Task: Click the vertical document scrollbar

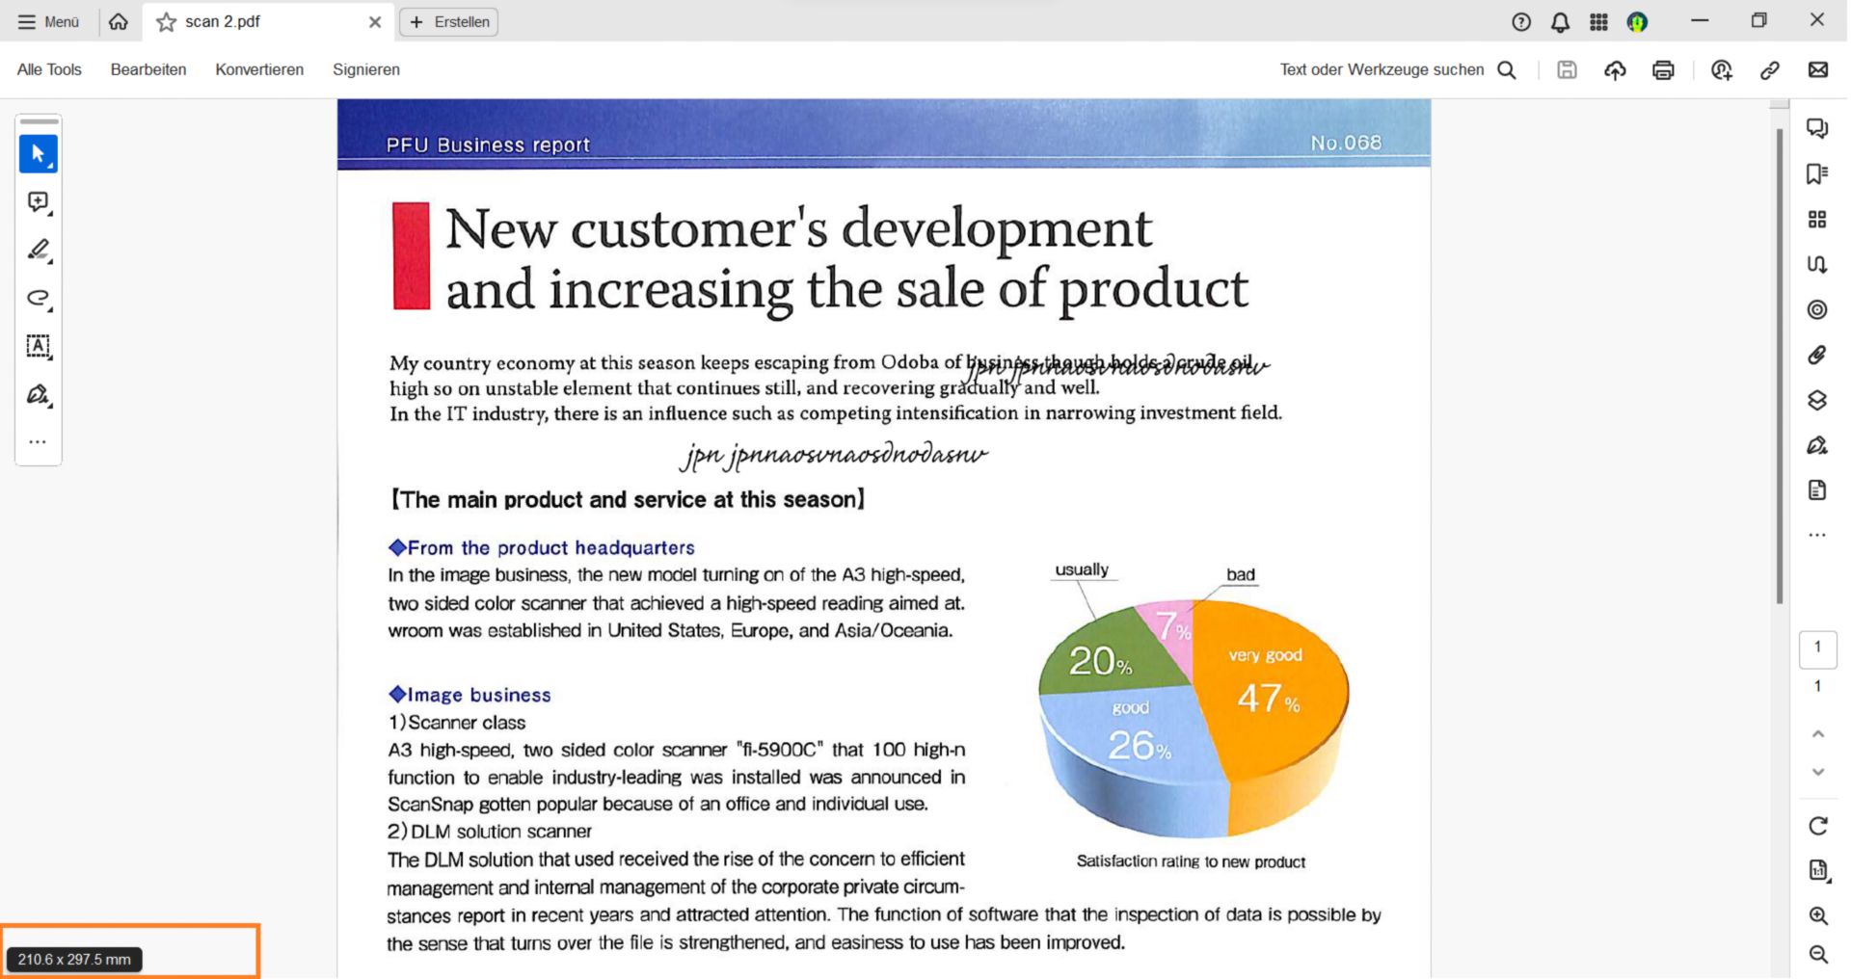Action: (1780, 366)
